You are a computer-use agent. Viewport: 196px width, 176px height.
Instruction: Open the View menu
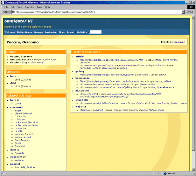20,7
